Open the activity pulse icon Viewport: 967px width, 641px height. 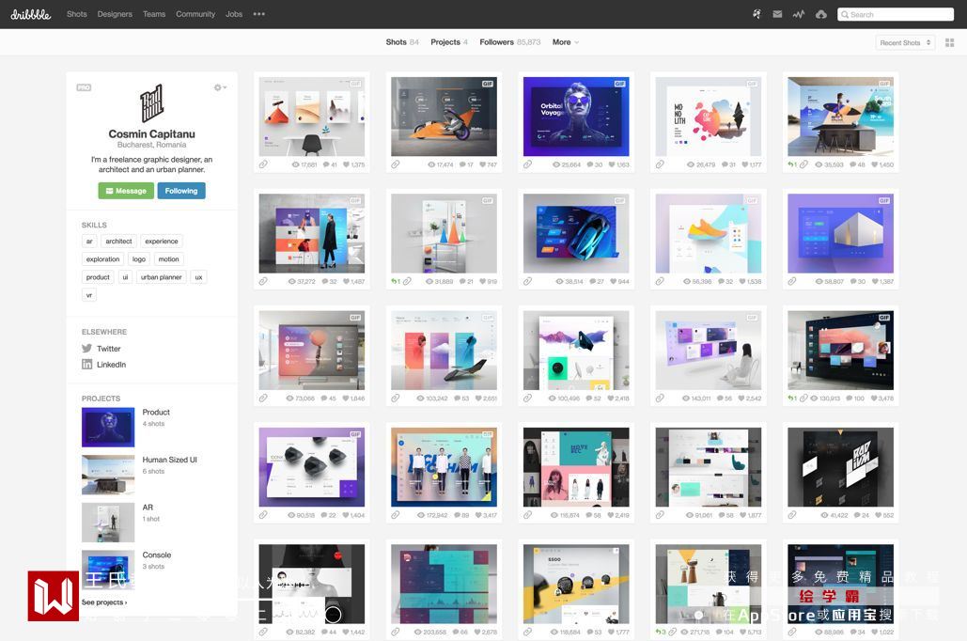point(799,14)
